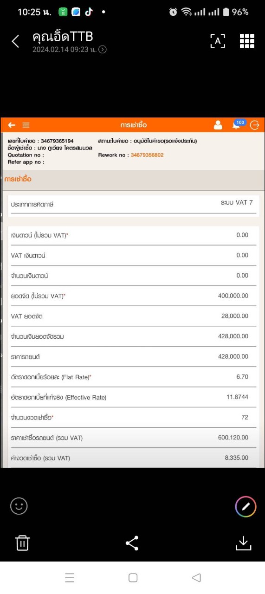Tap the back chevron beside คุณอิ๊ดTTB
Image resolution: width=265 pixels, height=594 pixels.
[15, 41]
